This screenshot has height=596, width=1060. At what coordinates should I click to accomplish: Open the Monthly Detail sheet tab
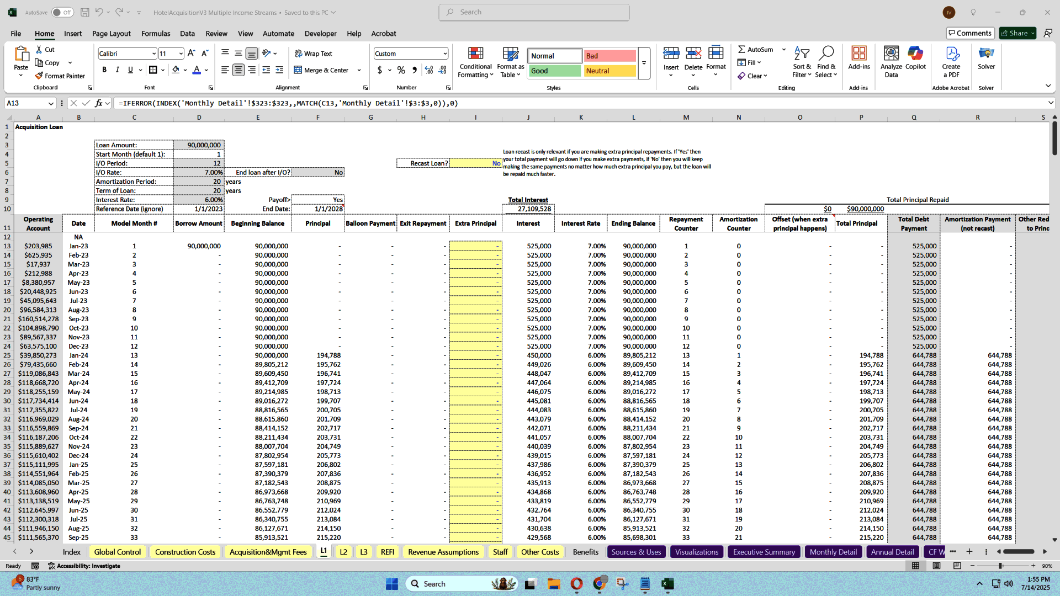(x=833, y=552)
